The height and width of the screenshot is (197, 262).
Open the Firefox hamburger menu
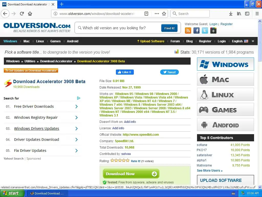(x=257, y=14)
